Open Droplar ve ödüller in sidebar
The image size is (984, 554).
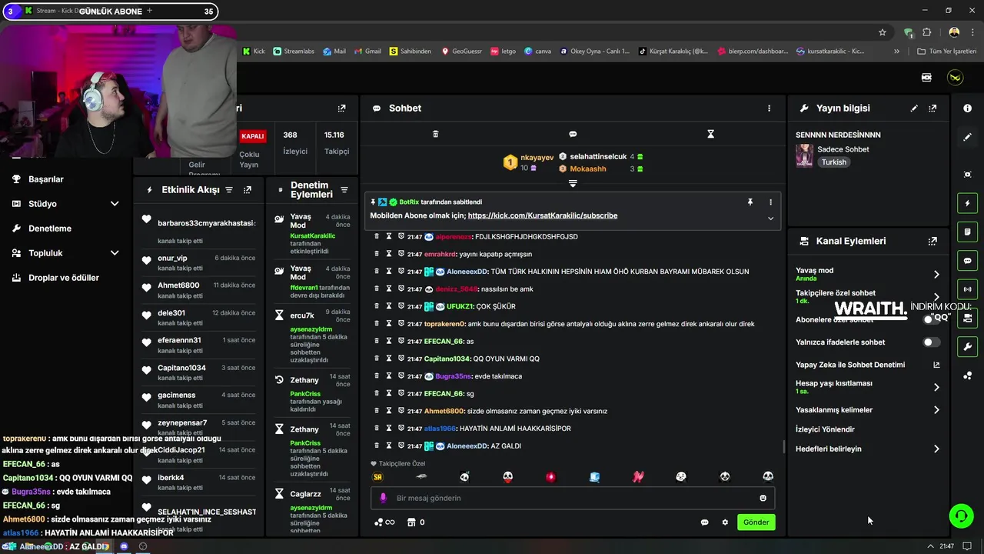click(x=64, y=278)
